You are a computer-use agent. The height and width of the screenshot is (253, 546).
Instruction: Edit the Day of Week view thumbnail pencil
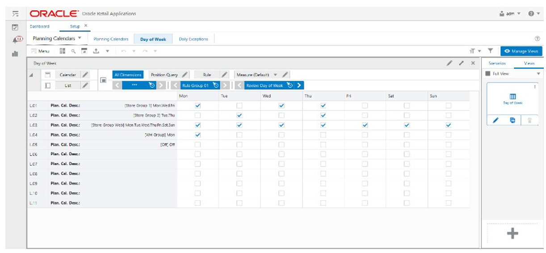click(x=496, y=120)
